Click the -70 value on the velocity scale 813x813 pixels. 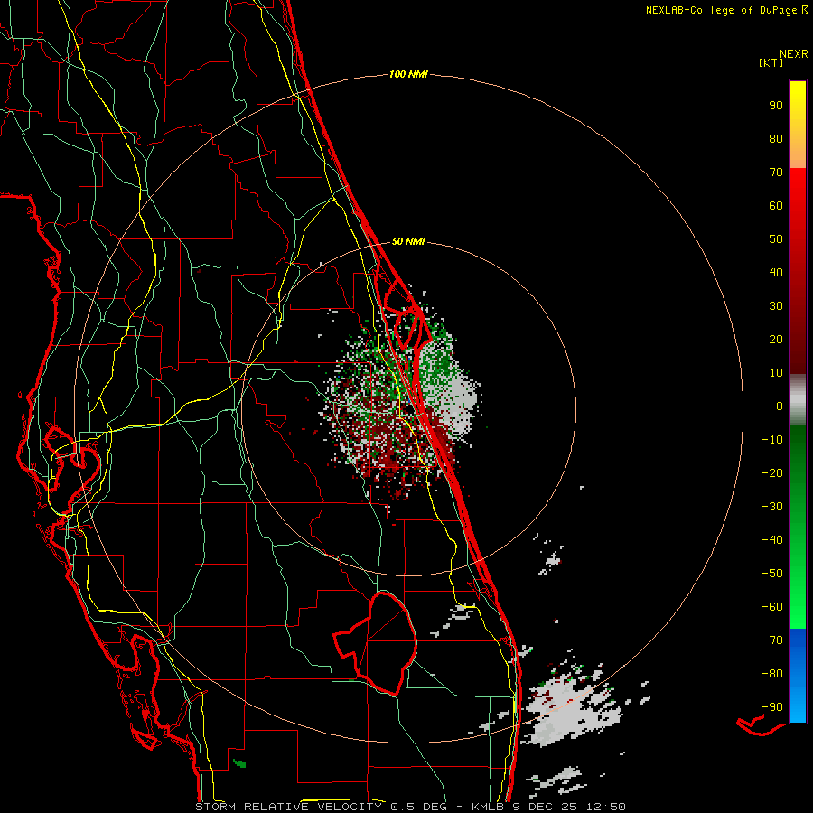pos(772,640)
